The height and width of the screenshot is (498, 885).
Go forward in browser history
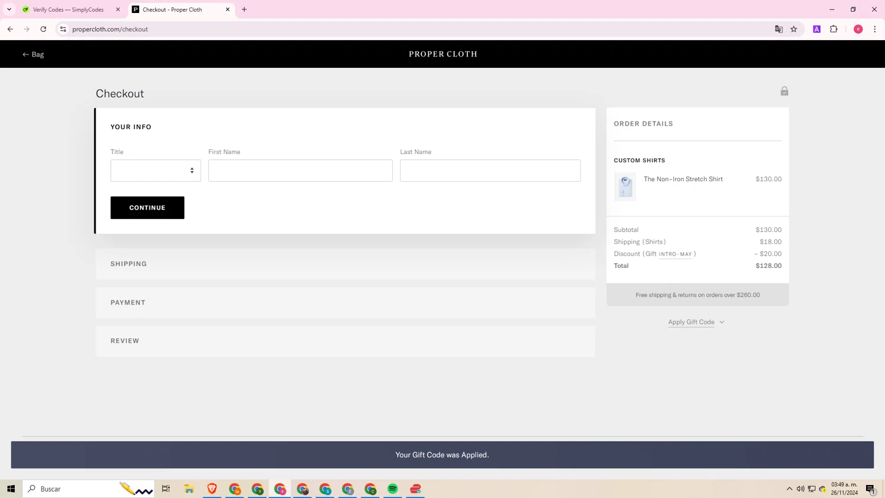pos(27,29)
